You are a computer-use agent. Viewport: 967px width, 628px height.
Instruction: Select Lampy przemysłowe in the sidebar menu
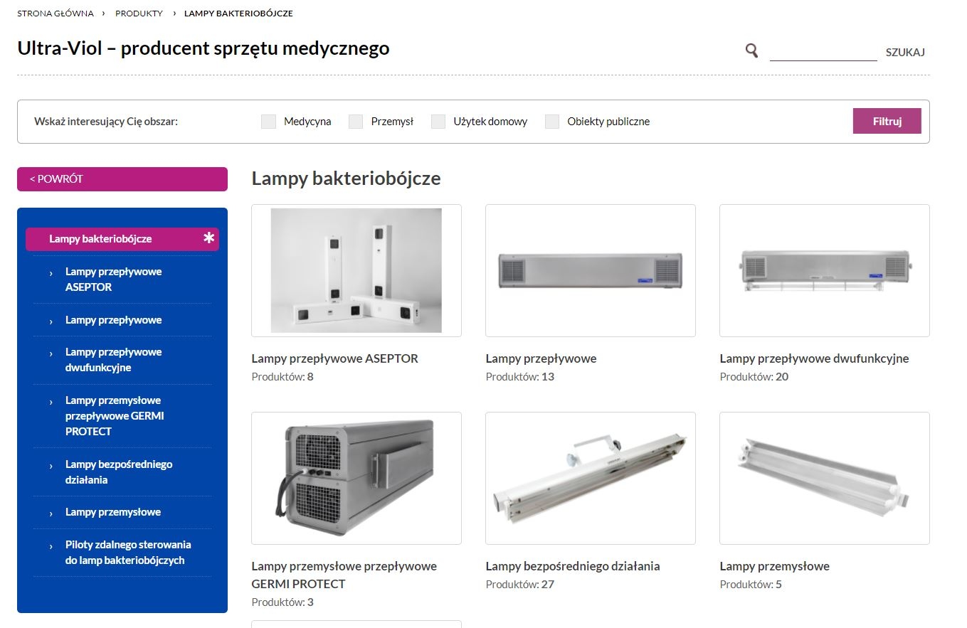113,512
